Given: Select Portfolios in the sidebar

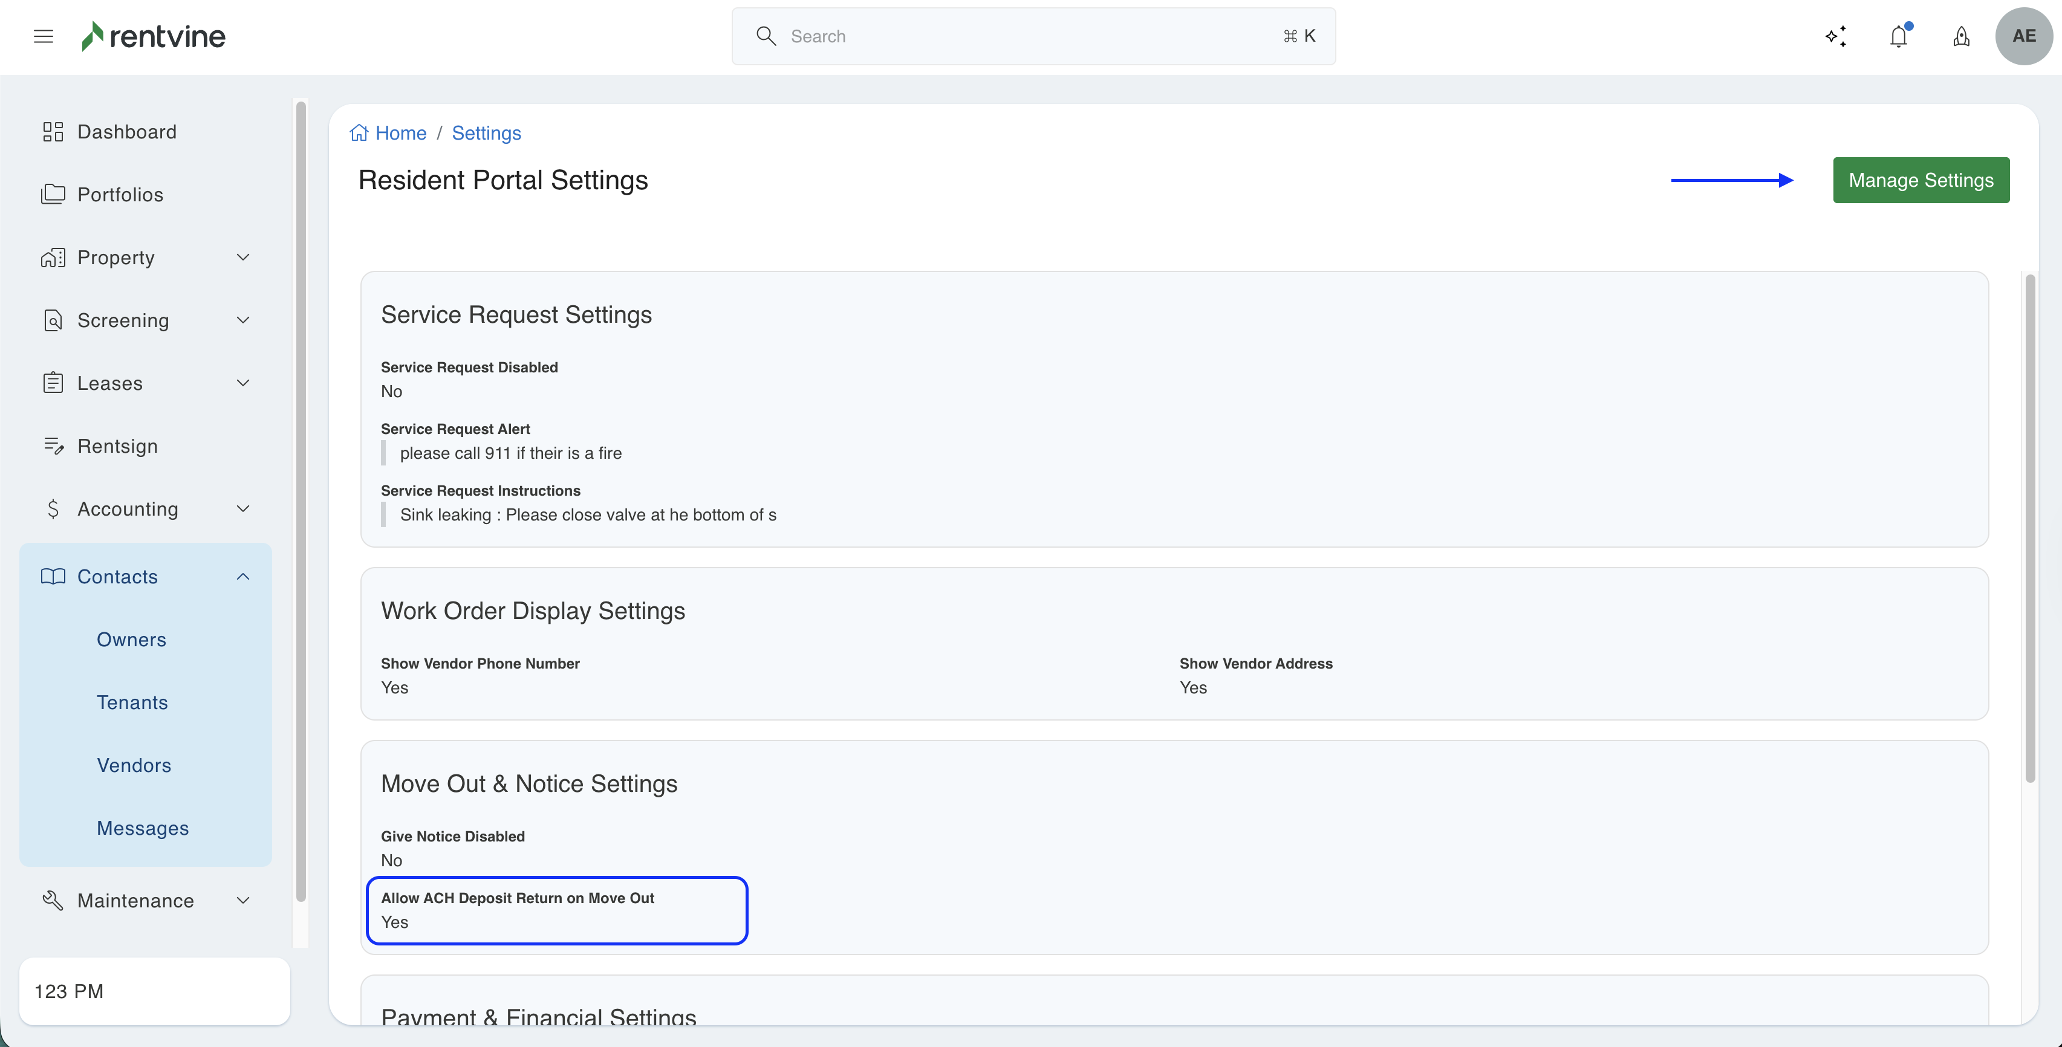Looking at the screenshot, I should (120, 195).
